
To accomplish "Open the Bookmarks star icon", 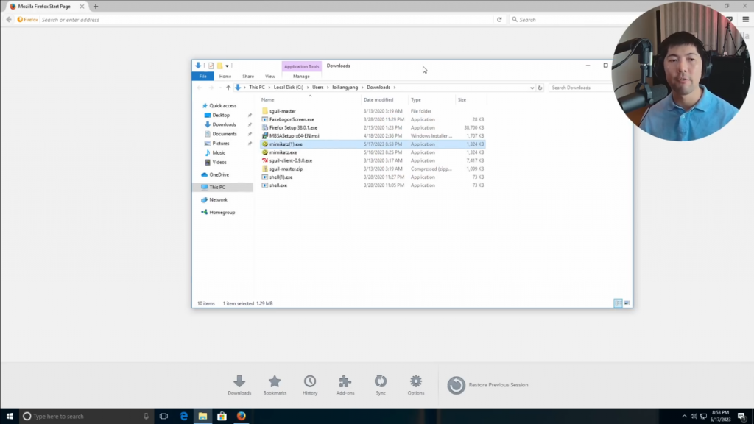I will pos(275,381).
